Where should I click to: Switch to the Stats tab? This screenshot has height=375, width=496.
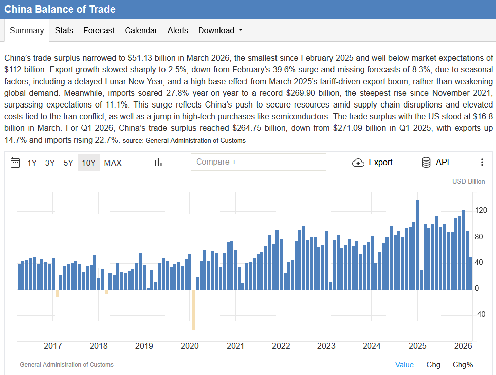[64, 30]
